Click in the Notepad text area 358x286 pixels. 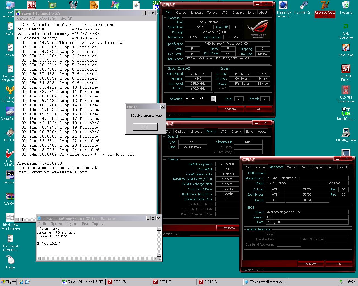point(97,242)
